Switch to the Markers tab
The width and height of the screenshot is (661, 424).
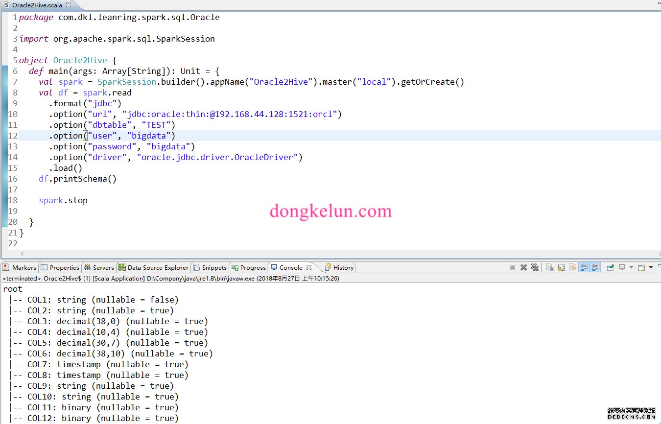pyautogui.click(x=20, y=267)
